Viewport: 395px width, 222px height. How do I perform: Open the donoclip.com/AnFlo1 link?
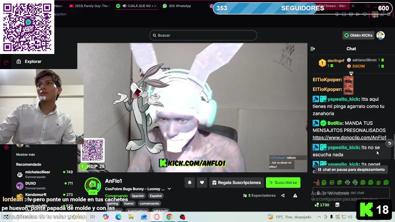[349, 138]
